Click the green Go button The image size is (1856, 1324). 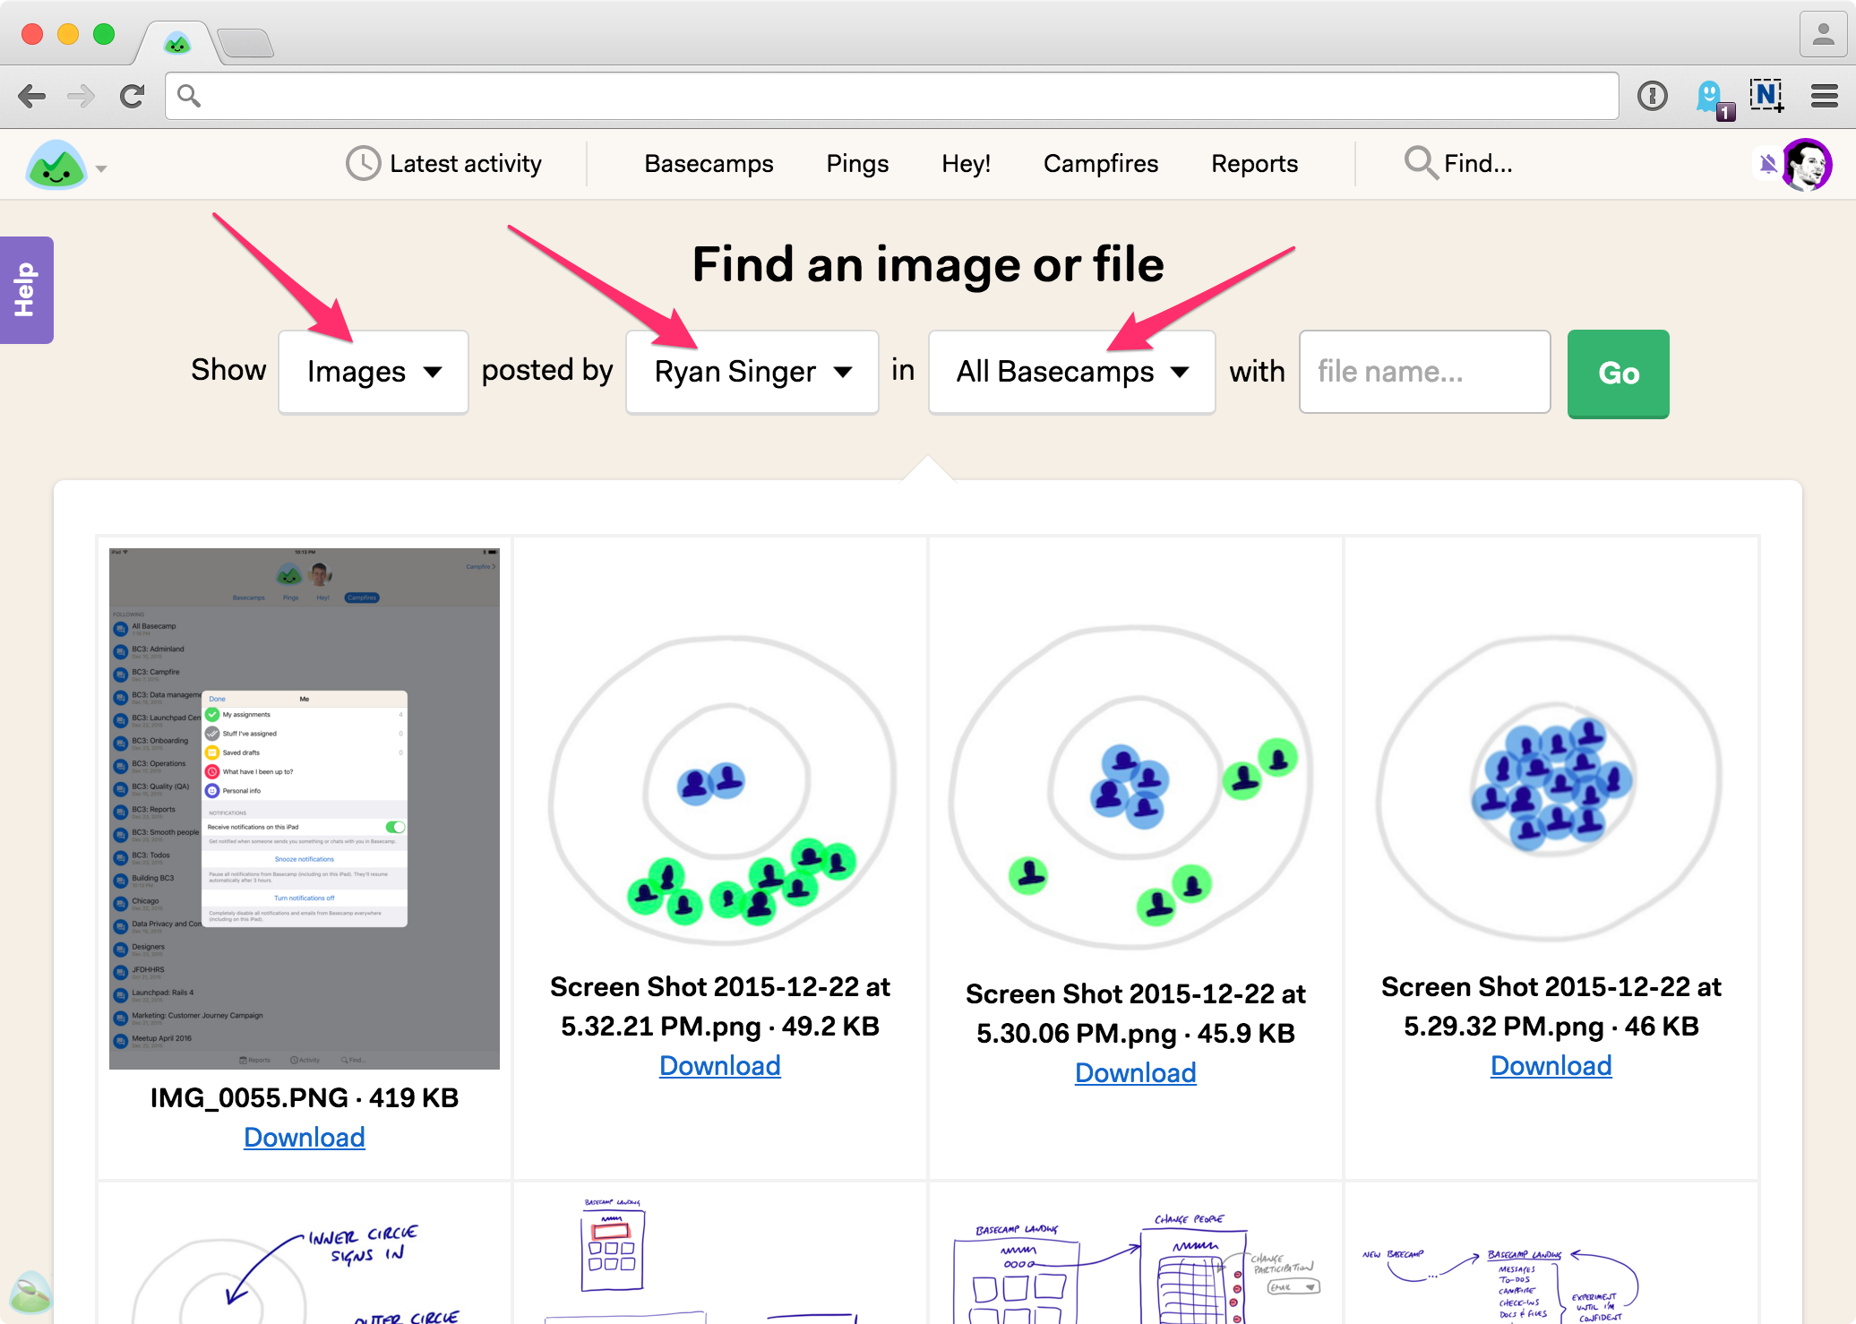[1619, 374]
